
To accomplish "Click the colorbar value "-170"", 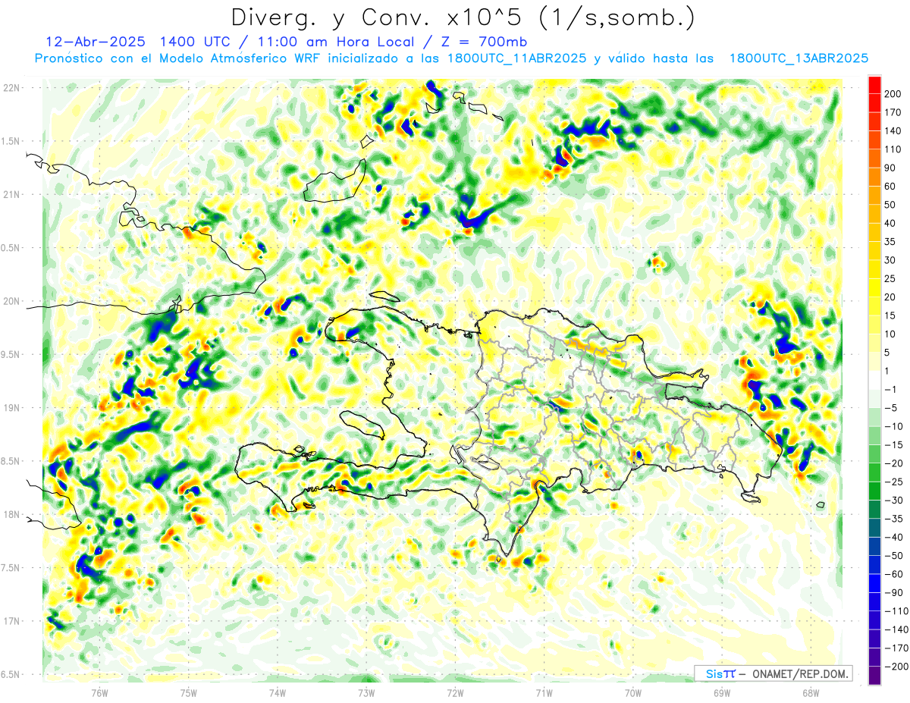I will 897,648.
